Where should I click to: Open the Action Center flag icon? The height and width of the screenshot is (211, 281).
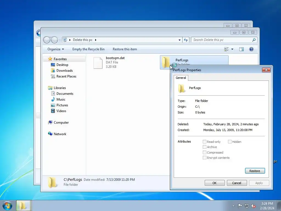240,206
